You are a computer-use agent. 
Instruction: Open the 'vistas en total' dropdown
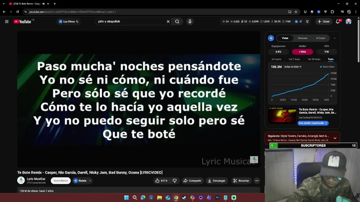tap(293, 67)
